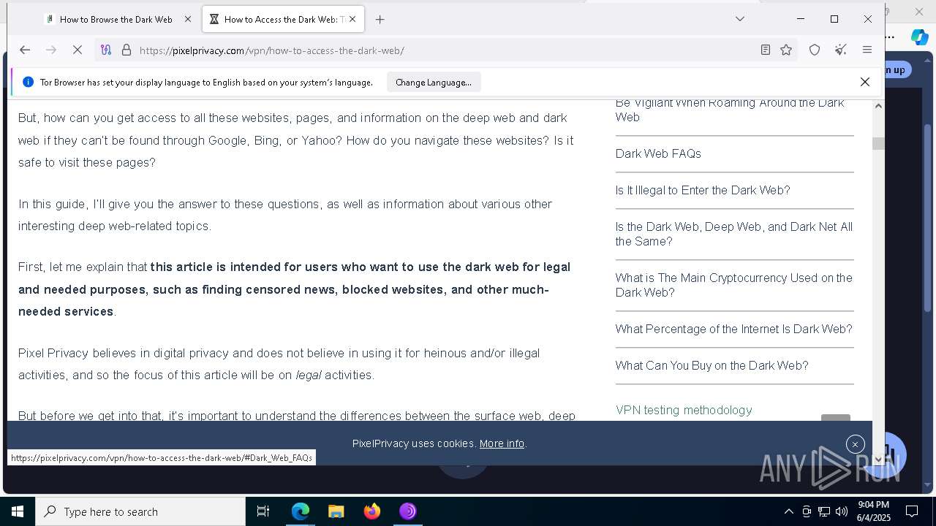Click the network tray icon
This screenshot has width=936, height=526.
[x=824, y=511]
